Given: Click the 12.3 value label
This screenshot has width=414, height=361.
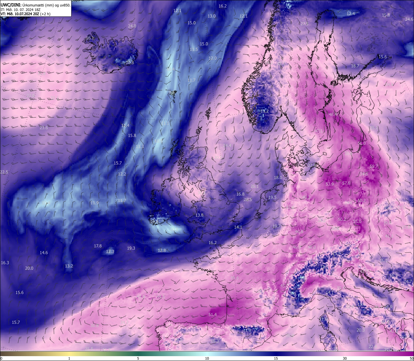Looking at the screenshot, I should [110, 251].
